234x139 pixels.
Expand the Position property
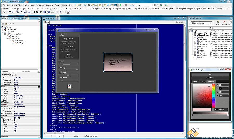(2, 107)
